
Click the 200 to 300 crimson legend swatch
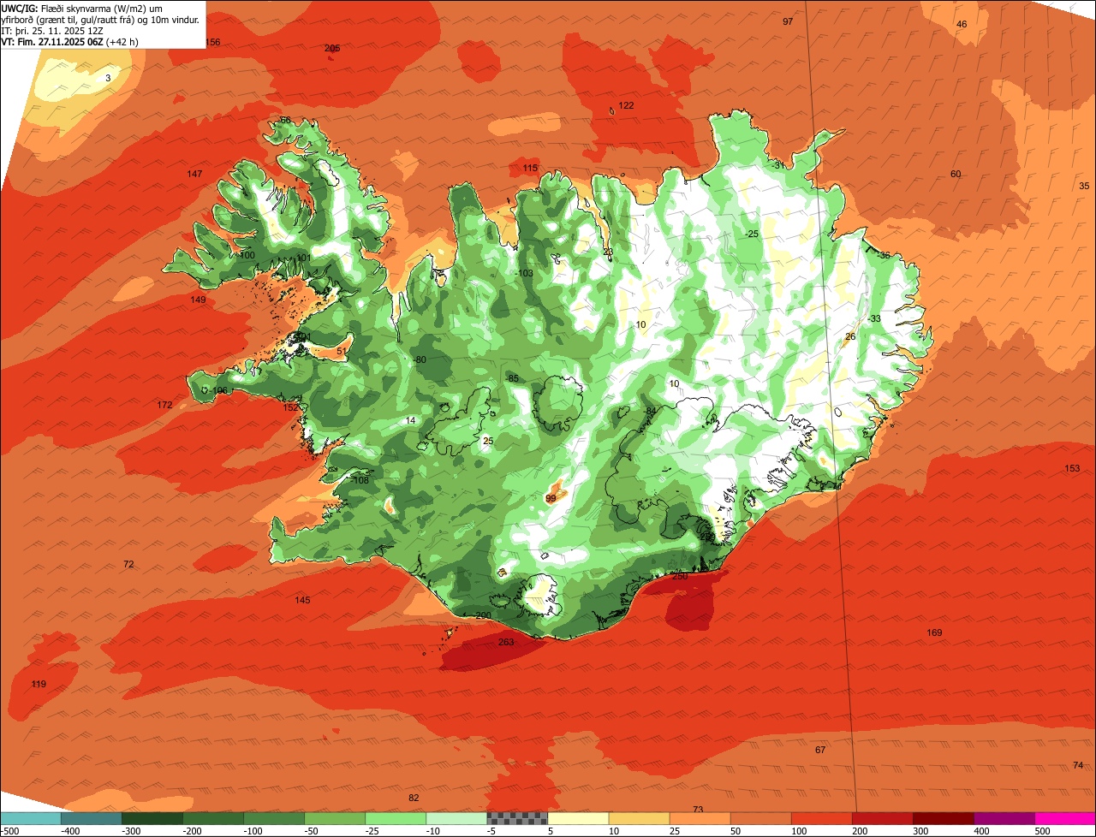click(882, 818)
